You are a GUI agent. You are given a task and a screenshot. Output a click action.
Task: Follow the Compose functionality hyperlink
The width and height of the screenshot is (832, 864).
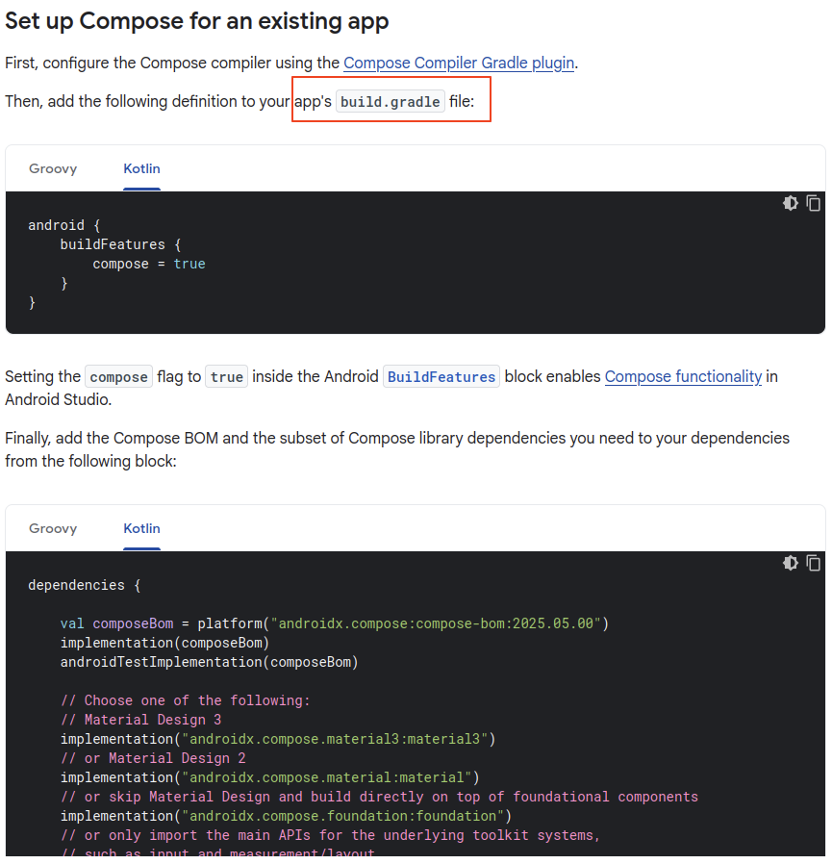click(x=683, y=376)
